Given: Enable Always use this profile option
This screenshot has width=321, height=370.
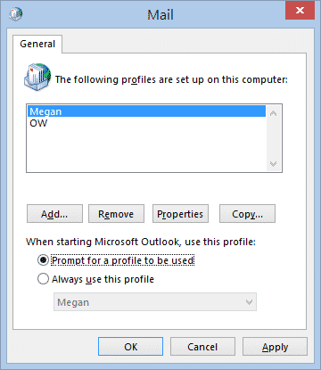Looking at the screenshot, I should pos(43,279).
